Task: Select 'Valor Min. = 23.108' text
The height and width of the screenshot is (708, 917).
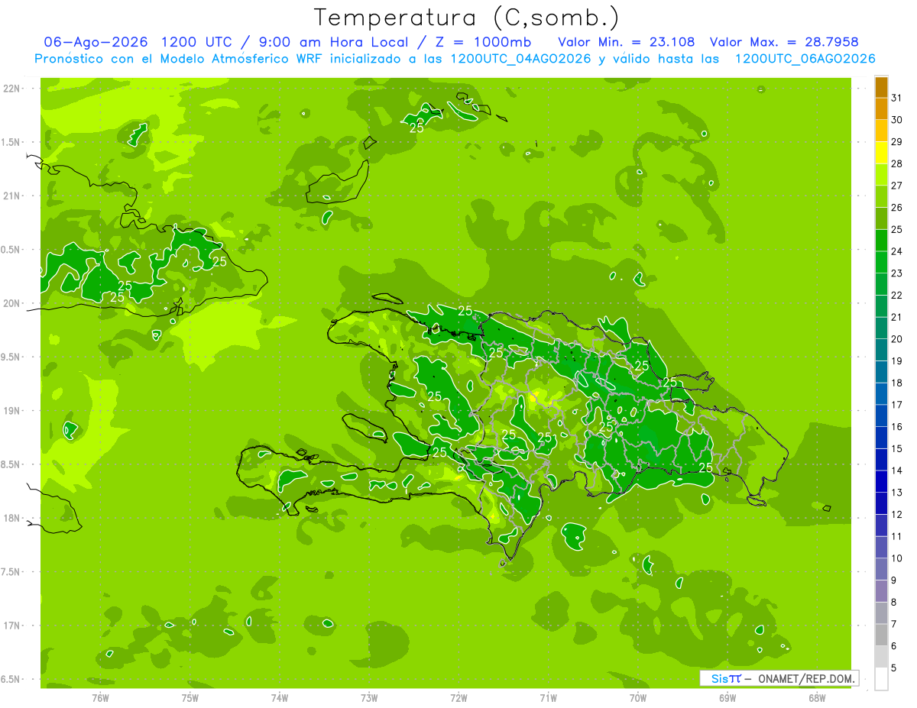Action: [x=627, y=42]
